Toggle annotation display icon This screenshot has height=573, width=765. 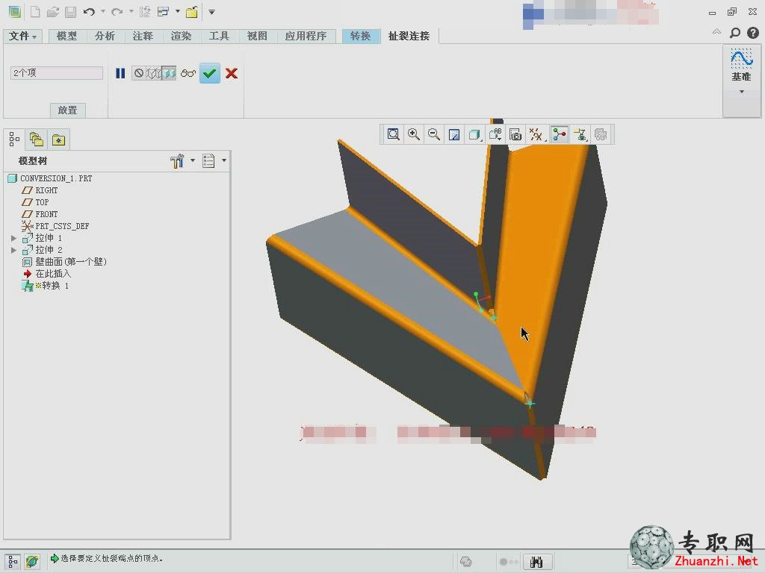point(580,134)
